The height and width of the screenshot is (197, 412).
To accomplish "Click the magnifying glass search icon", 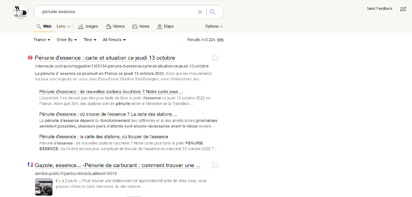I will pyautogui.click(x=212, y=12).
